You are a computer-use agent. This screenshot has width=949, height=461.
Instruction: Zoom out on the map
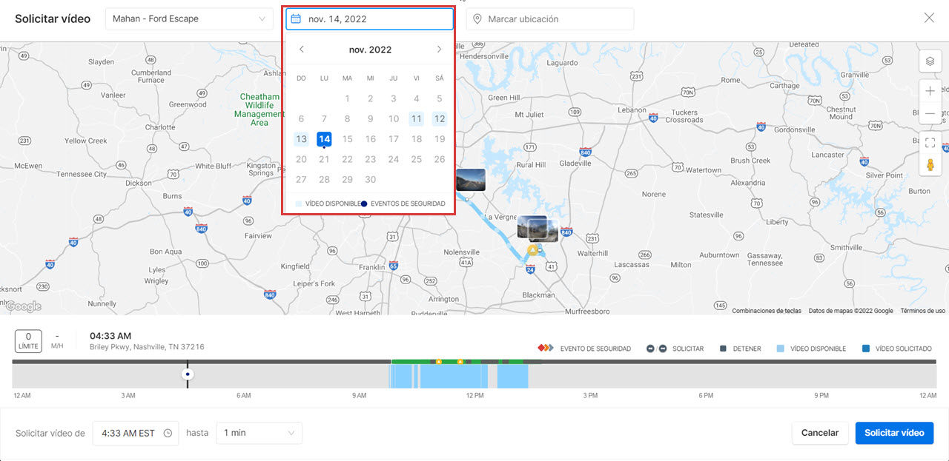(930, 115)
